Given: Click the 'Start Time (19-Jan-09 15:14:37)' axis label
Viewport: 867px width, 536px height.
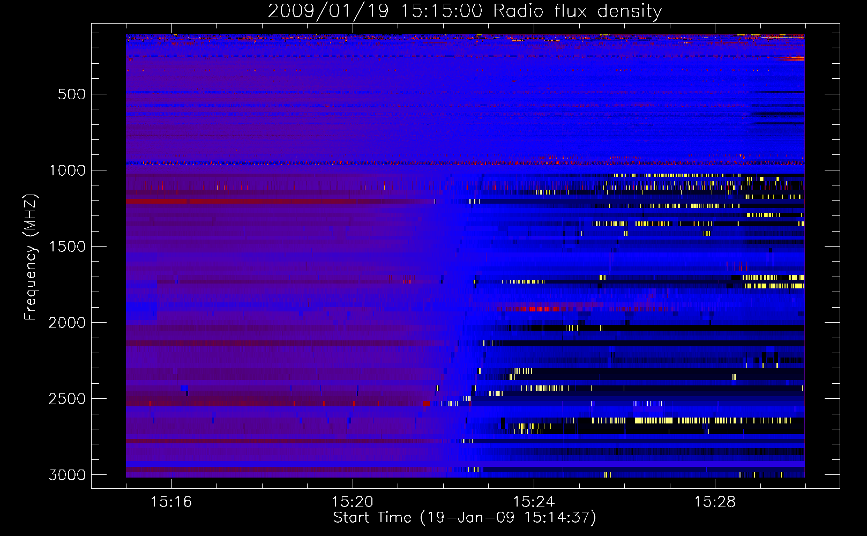Looking at the screenshot, I should click(x=465, y=518).
